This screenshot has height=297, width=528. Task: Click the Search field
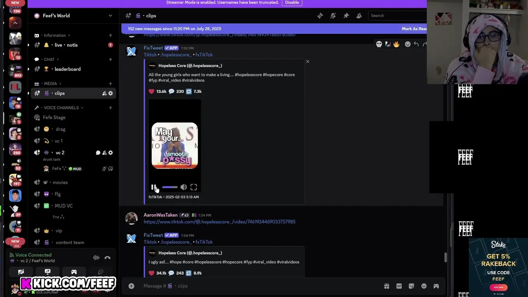(x=397, y=16)
